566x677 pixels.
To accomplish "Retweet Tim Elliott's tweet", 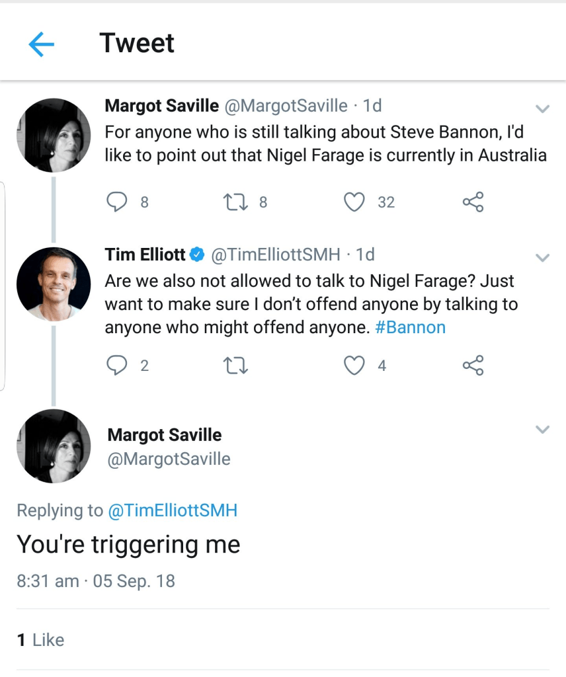I will 236,365.
